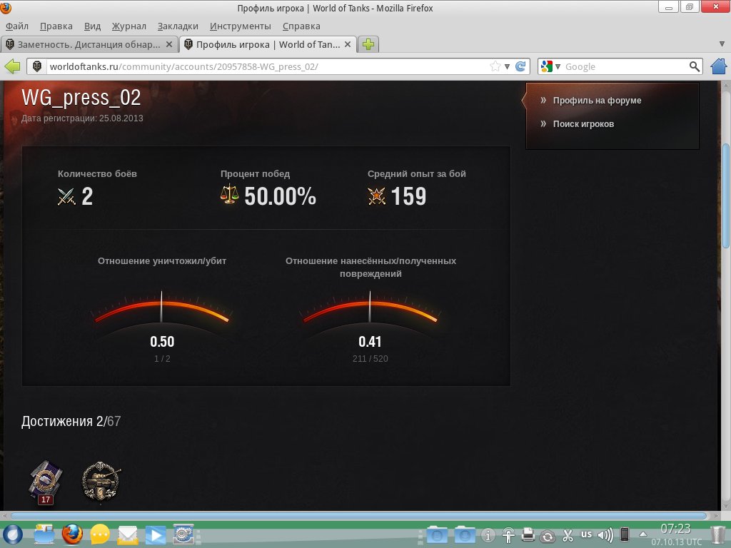Click the green back arrow button
Viewport: 731px width, 548px height.
(13, 66)
